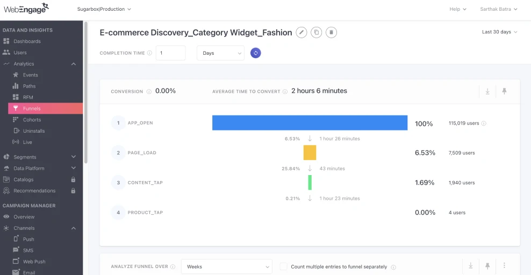531x275 pixels.
Task: Collapse the Channels section
Action: click(74, 228)
